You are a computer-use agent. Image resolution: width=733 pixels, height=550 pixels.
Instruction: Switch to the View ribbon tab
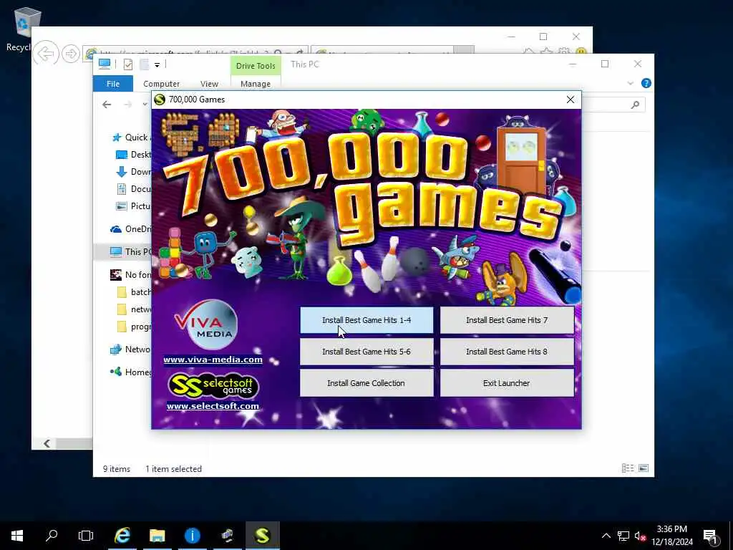(x=210, y=84)
